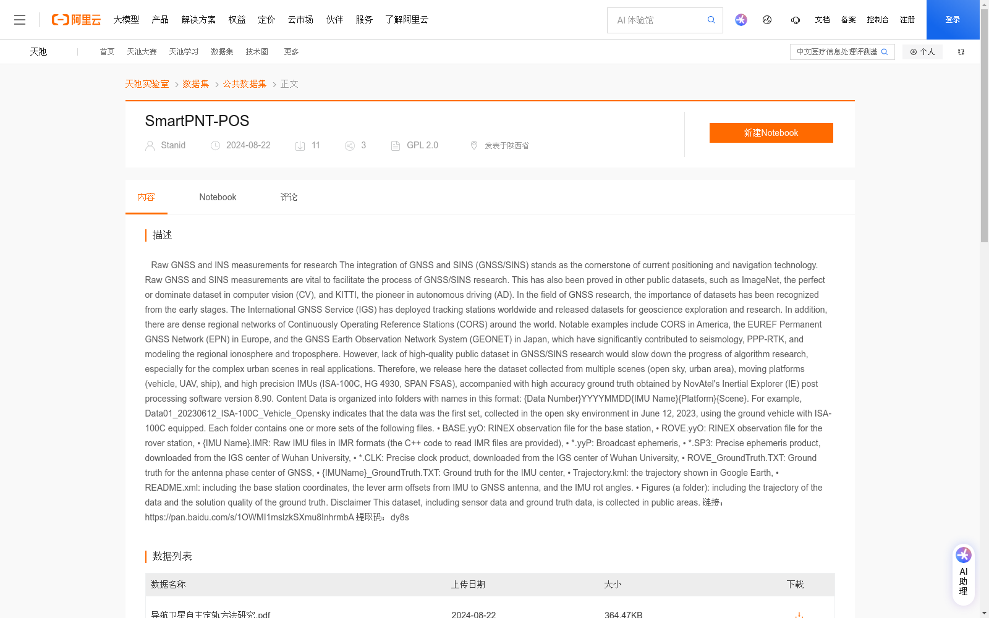This screenshot has width=989, height=618.
Task: Click the download icon for the pdf file
Action: click(799, 615)
